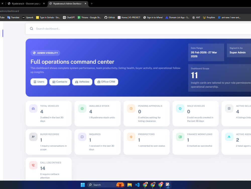This screenshot has width=251, height=189.
Task: Close the Riyaderana.lk Admin Dashboard tab
Action: (x=86, y=4)
